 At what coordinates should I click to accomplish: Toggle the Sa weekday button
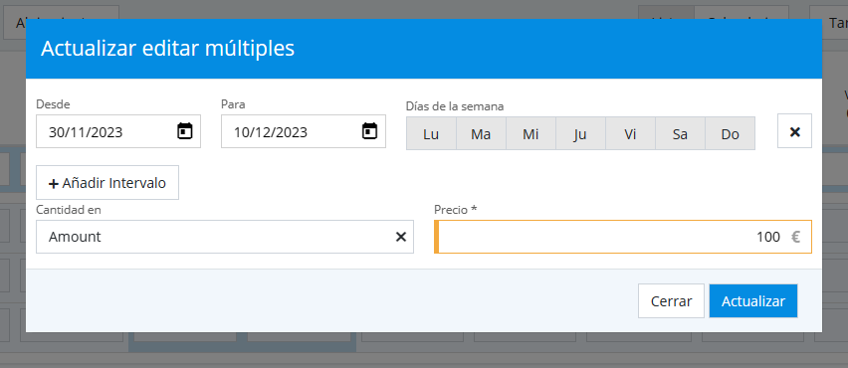tap(680, 133)
